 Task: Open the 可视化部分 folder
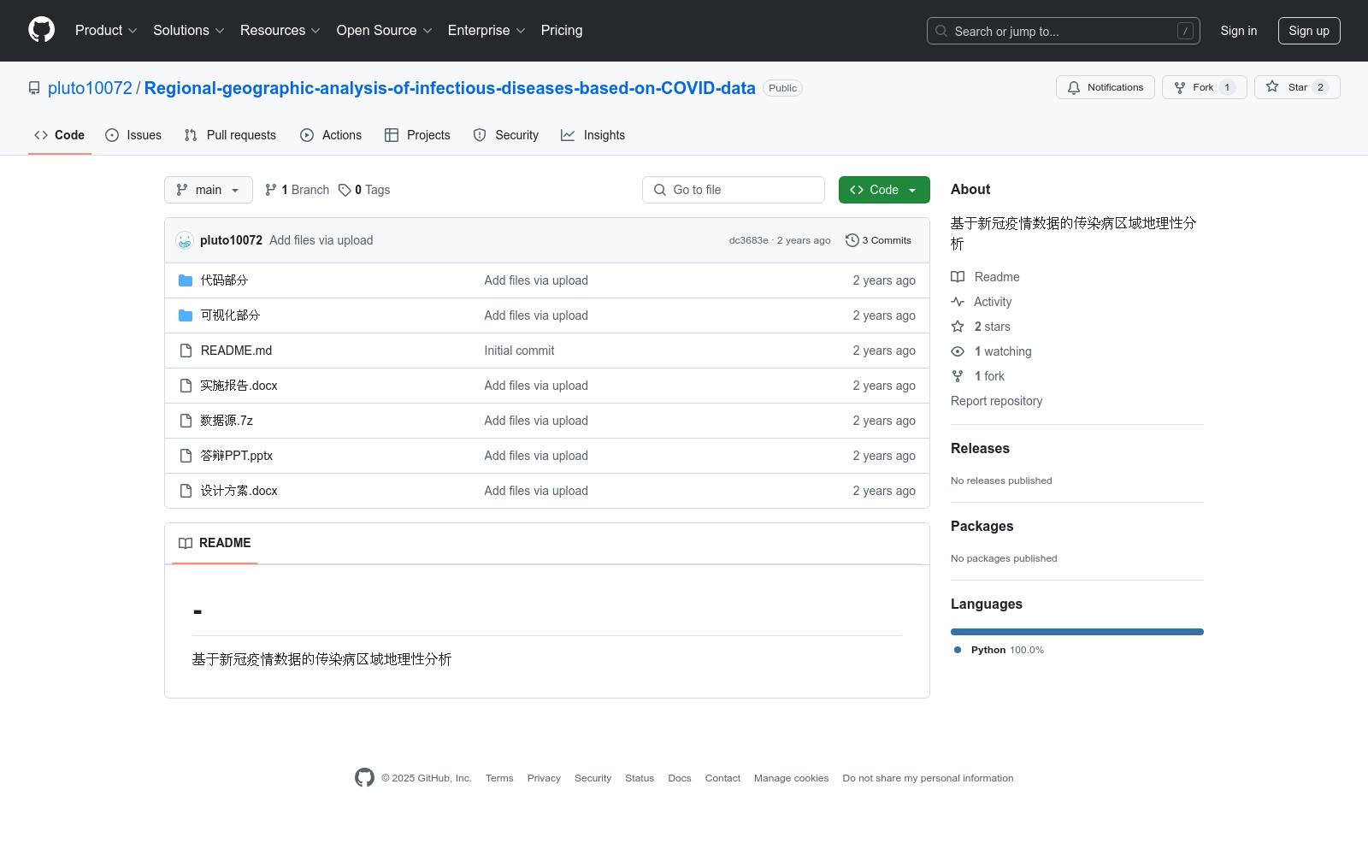[x=230, y=315]
